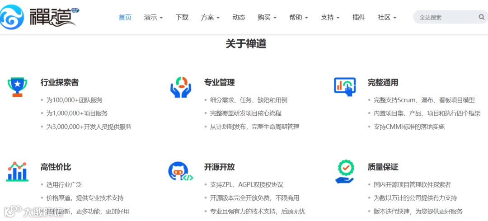Click the hands icon beside 专业管理

click(181, 87)
